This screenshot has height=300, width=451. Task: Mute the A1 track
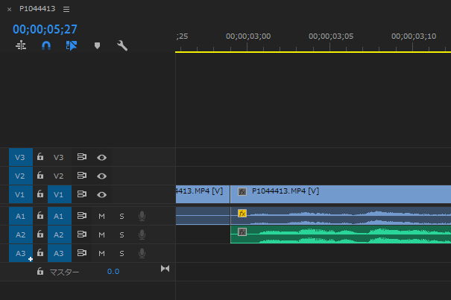click(x=101, y=216)
